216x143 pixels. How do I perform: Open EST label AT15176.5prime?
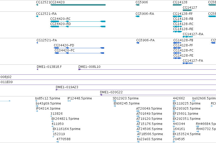(x=149, y=124)
